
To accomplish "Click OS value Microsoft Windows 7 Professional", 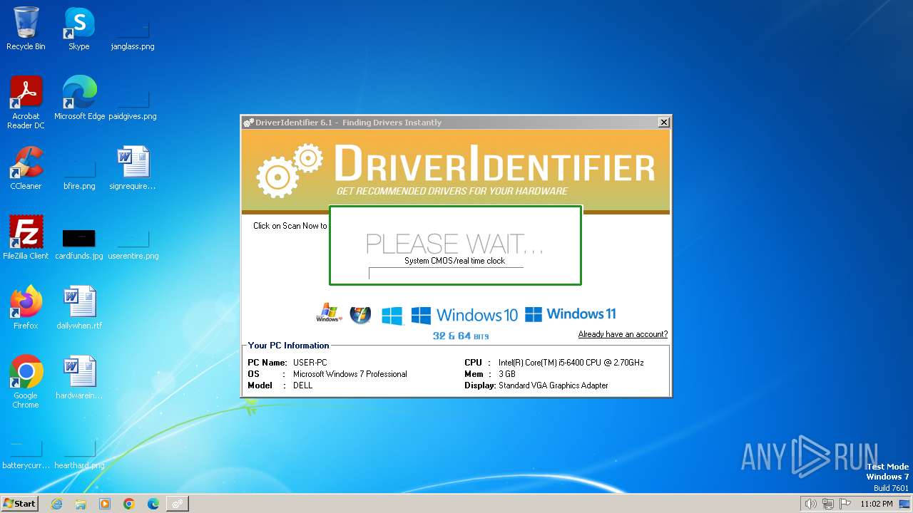I will pyautogui.click(x=350, y=374).
